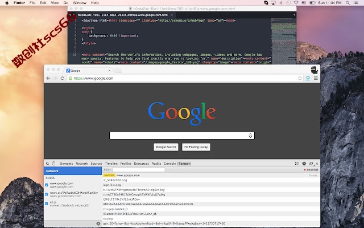
Task: Switch to the Timeline tab
Action: coord(111,164)
